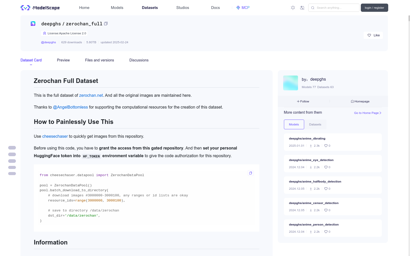
Task: Go to the Home menu item
Action: point(84,8)
